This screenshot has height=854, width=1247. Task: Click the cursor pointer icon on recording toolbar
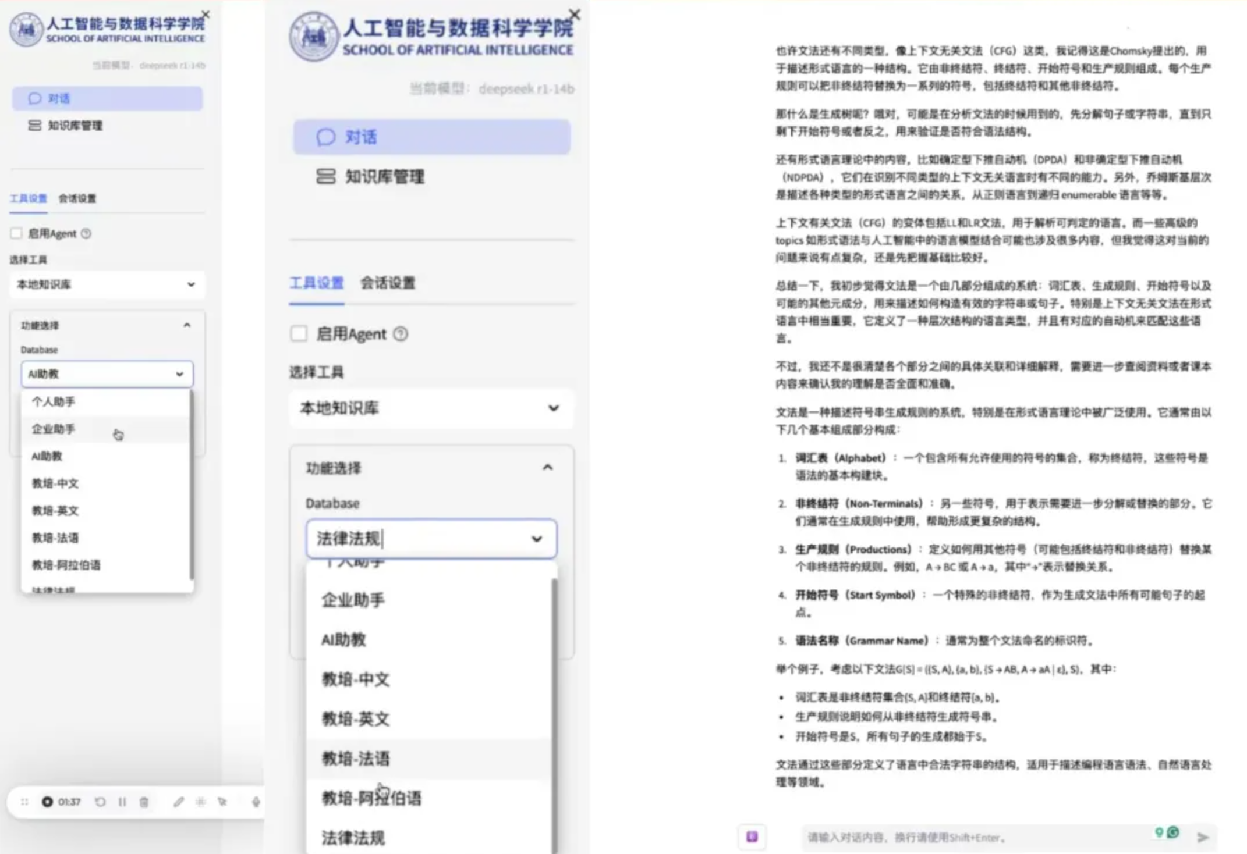tap(222, 802)
